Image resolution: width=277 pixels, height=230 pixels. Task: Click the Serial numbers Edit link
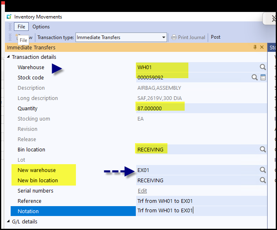[x=142, y=191]
